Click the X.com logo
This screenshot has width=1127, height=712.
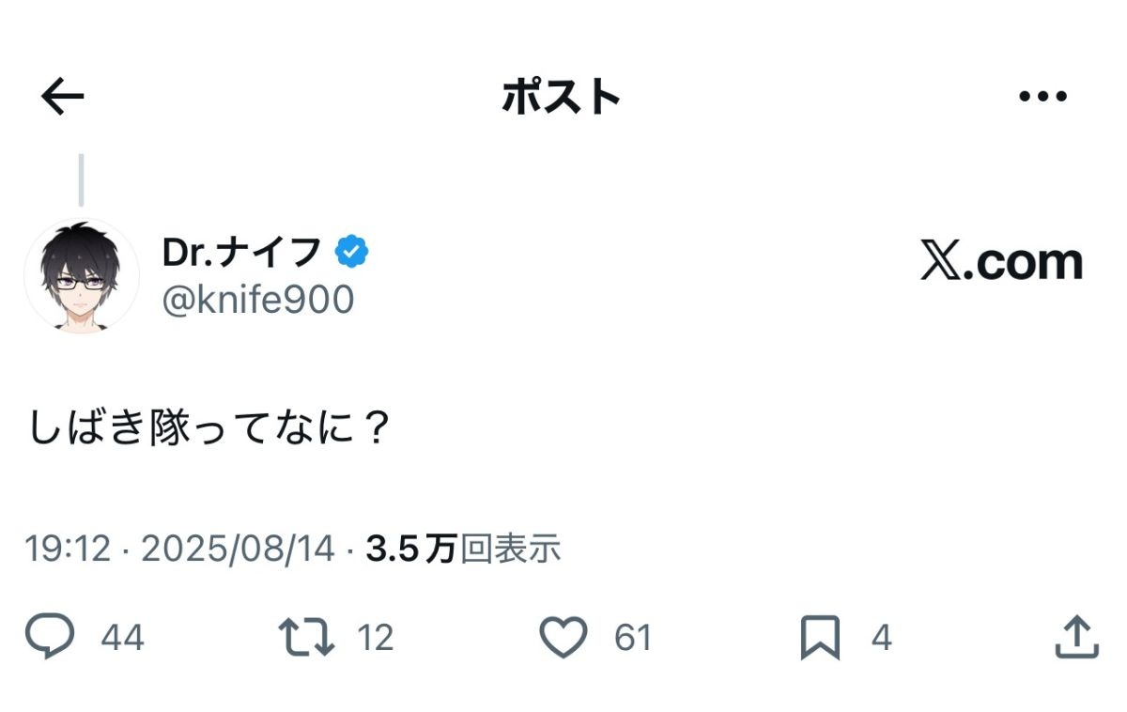1001,263
